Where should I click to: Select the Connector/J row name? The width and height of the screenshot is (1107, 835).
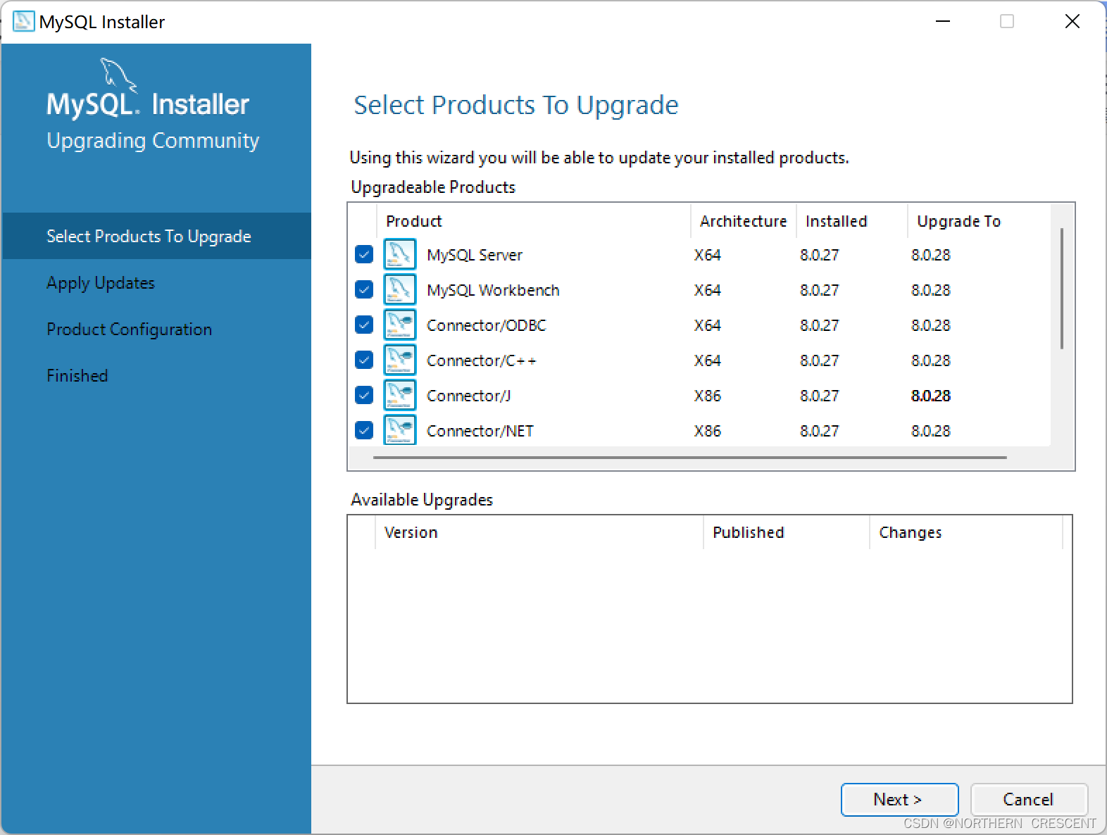pyautogui.click(x=469, y=396)
